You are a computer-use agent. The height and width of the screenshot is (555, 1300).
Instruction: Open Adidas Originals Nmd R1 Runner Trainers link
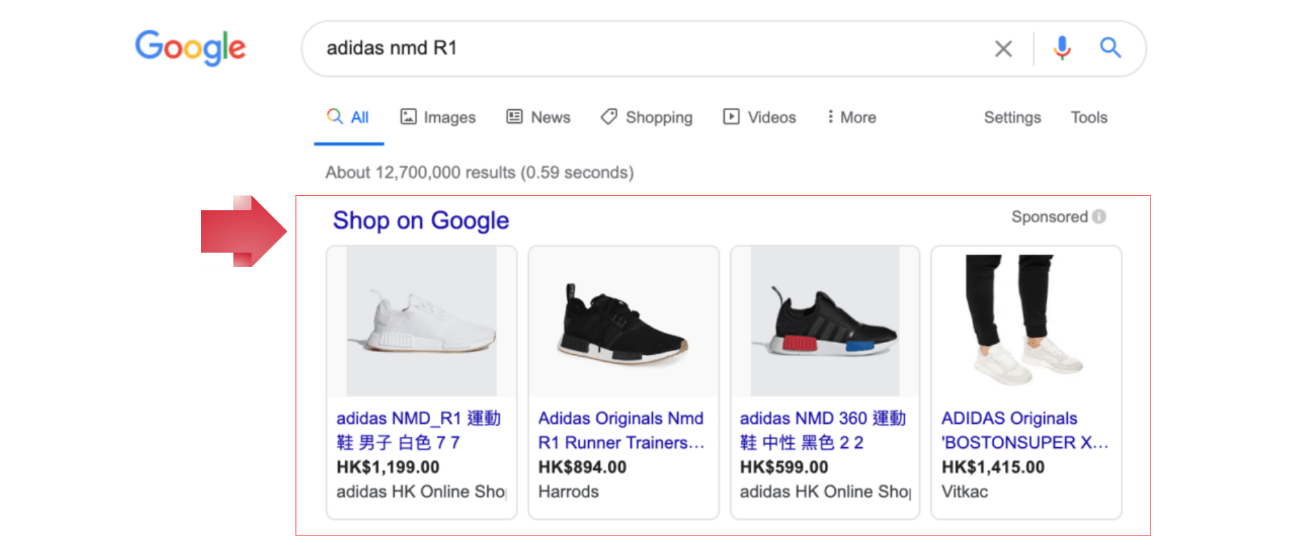pos(621,430)
